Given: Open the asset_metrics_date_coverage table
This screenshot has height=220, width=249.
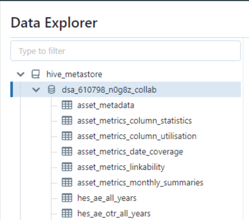Looking at the screenshot, I should [x=130, y=152].
